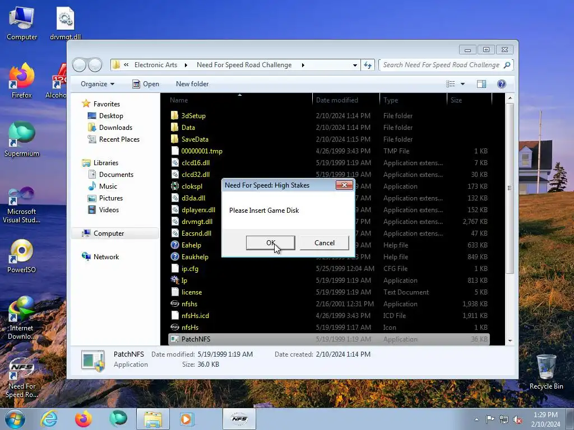This screenshot has width=574, height=430.
Task: Select the nfsHs.icd file
Action: 195,316
